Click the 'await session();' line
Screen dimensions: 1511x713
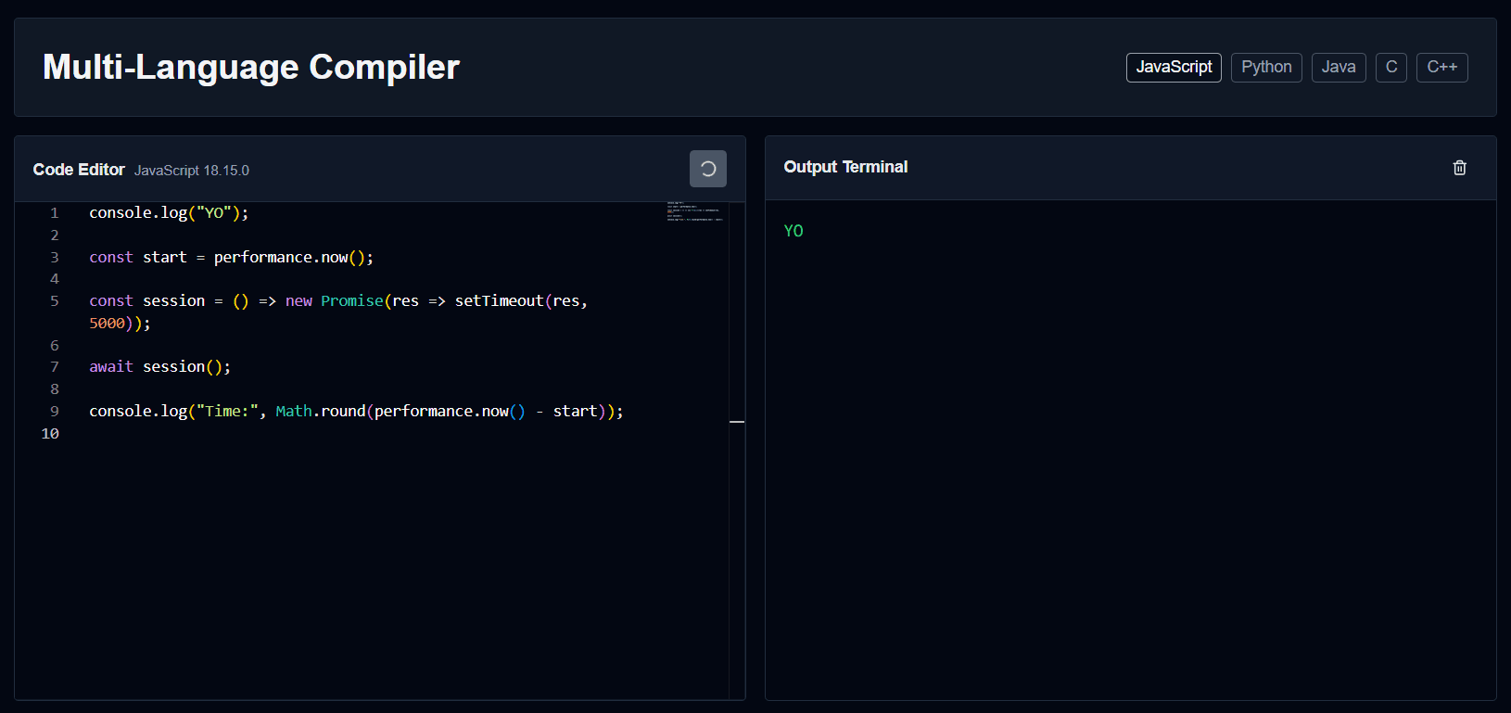coord(159,367)
